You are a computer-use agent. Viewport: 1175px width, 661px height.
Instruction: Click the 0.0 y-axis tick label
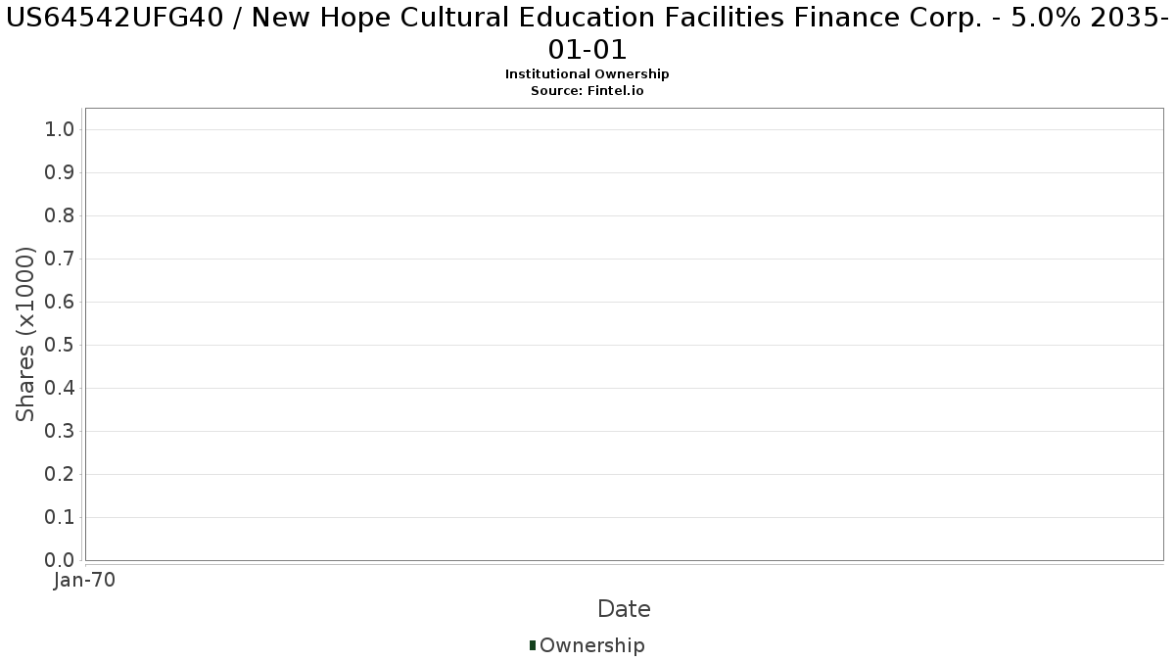[x=61, y=560]
